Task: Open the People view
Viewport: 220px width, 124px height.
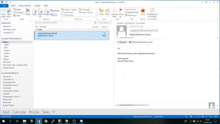Action: point(34,112)
